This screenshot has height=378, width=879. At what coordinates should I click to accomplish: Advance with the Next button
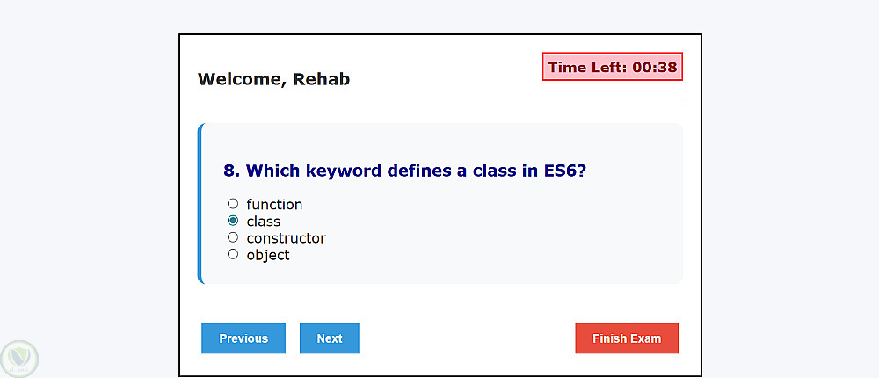pyautogui.click(x=330, y=338)
